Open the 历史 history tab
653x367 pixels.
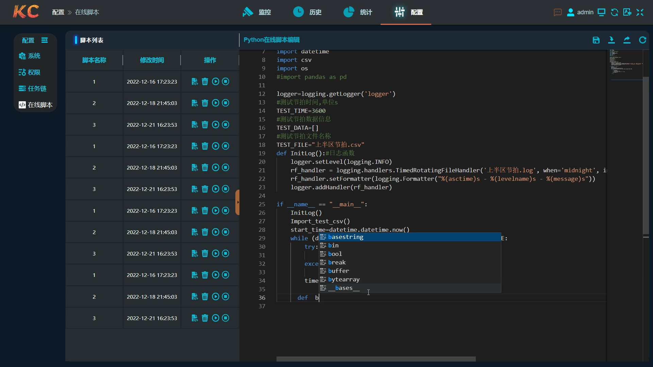click(x=307, y=12)
